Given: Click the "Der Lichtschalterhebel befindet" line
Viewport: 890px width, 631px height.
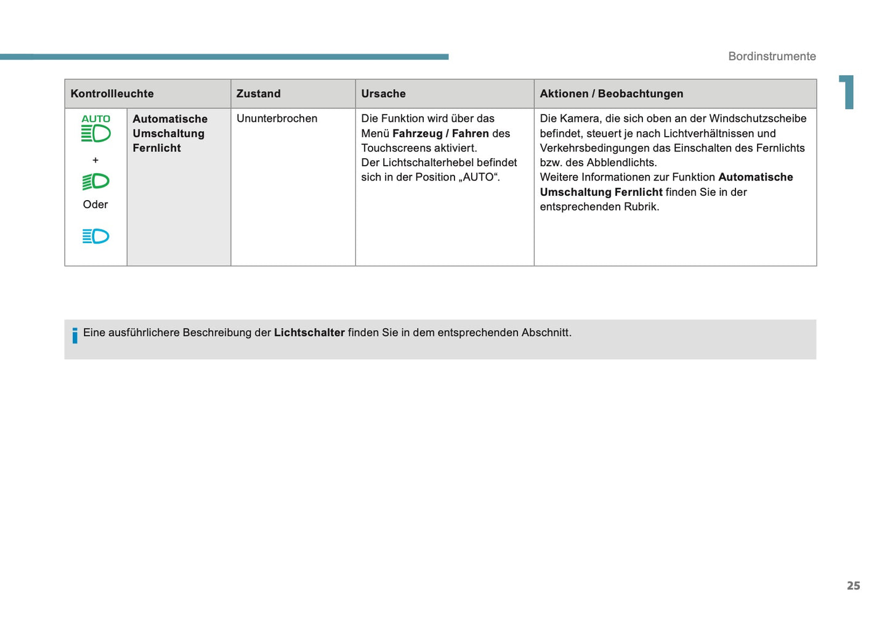Looking at the screenshot, I should pyautogui.click(x=439, y=163).
